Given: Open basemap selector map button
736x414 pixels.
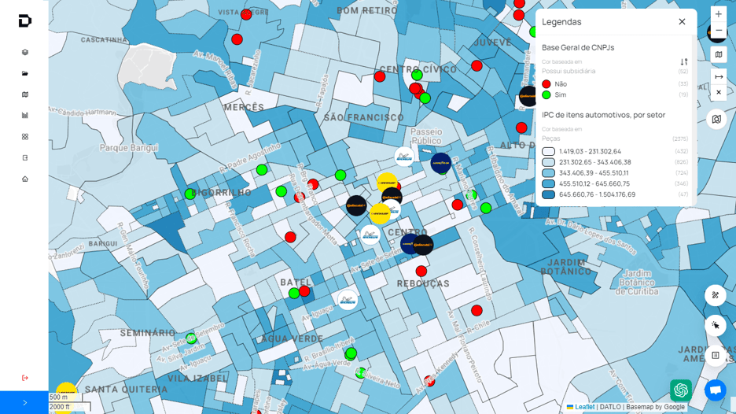Looking at the screenshot, I should pos(719,55).
